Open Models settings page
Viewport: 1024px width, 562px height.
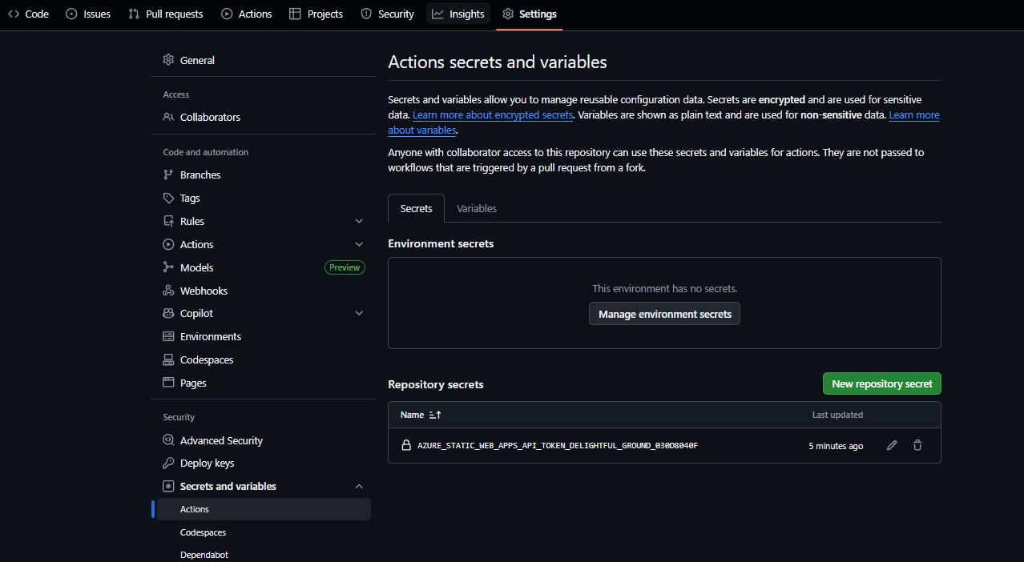tap(264, 267)
